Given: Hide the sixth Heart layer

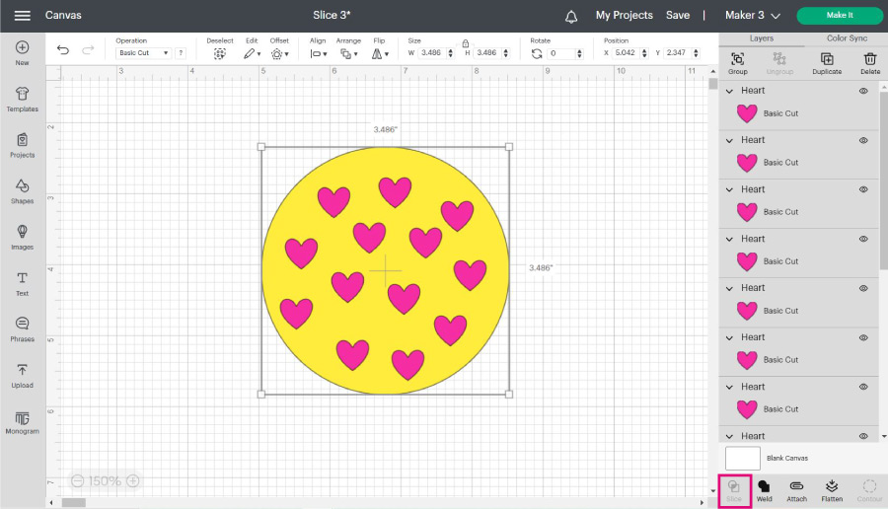Looking at the screenshot, I should (863, 337).
